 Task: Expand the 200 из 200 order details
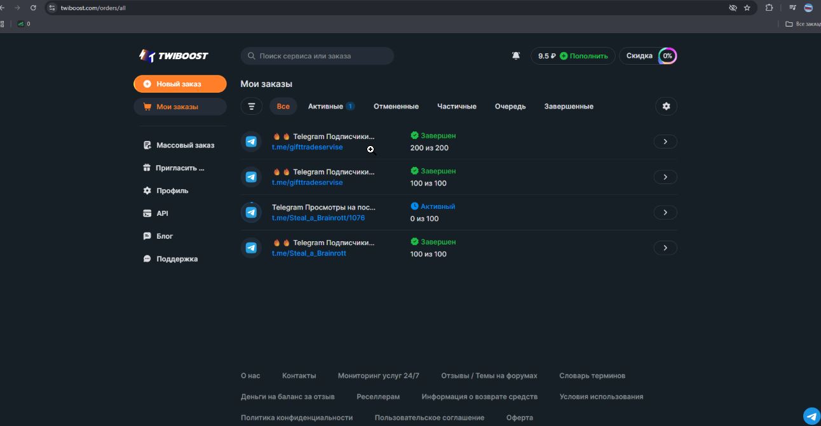665,142
